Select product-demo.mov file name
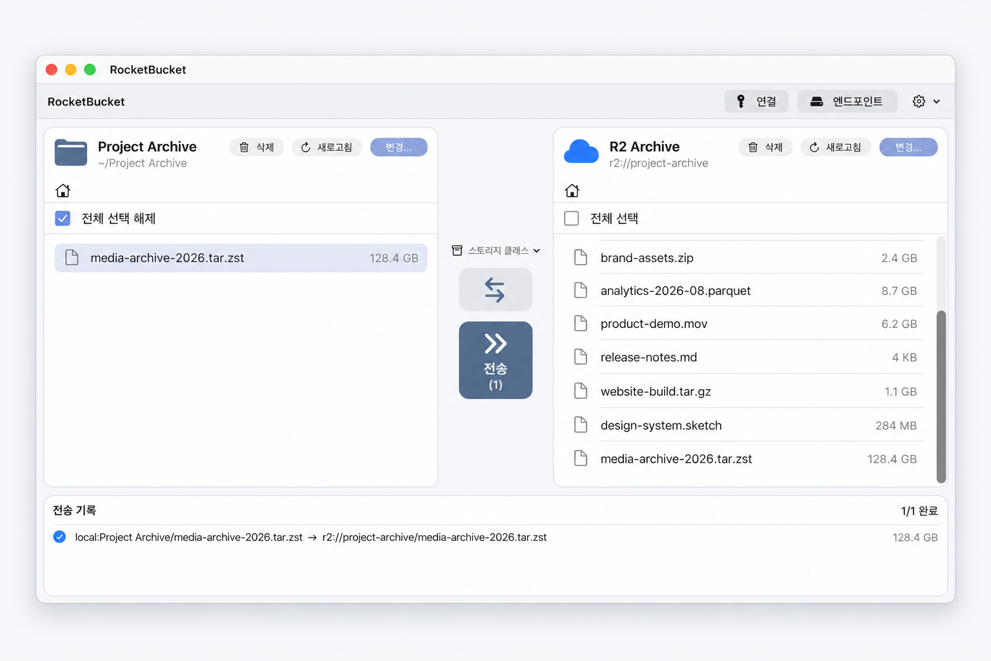Screen dimensions: 991x661 pos(654,324)
